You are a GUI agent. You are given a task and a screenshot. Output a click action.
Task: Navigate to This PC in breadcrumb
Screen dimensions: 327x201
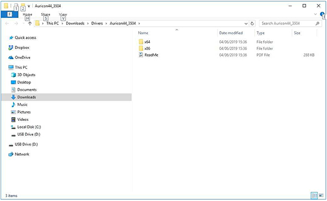pyautogui.click(x=52, y=23)
